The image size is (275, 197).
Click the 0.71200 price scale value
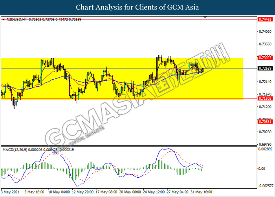(x=265, y=107)
